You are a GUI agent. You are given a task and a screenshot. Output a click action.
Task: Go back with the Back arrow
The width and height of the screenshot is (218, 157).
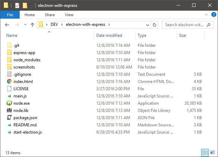coord(7,25)
